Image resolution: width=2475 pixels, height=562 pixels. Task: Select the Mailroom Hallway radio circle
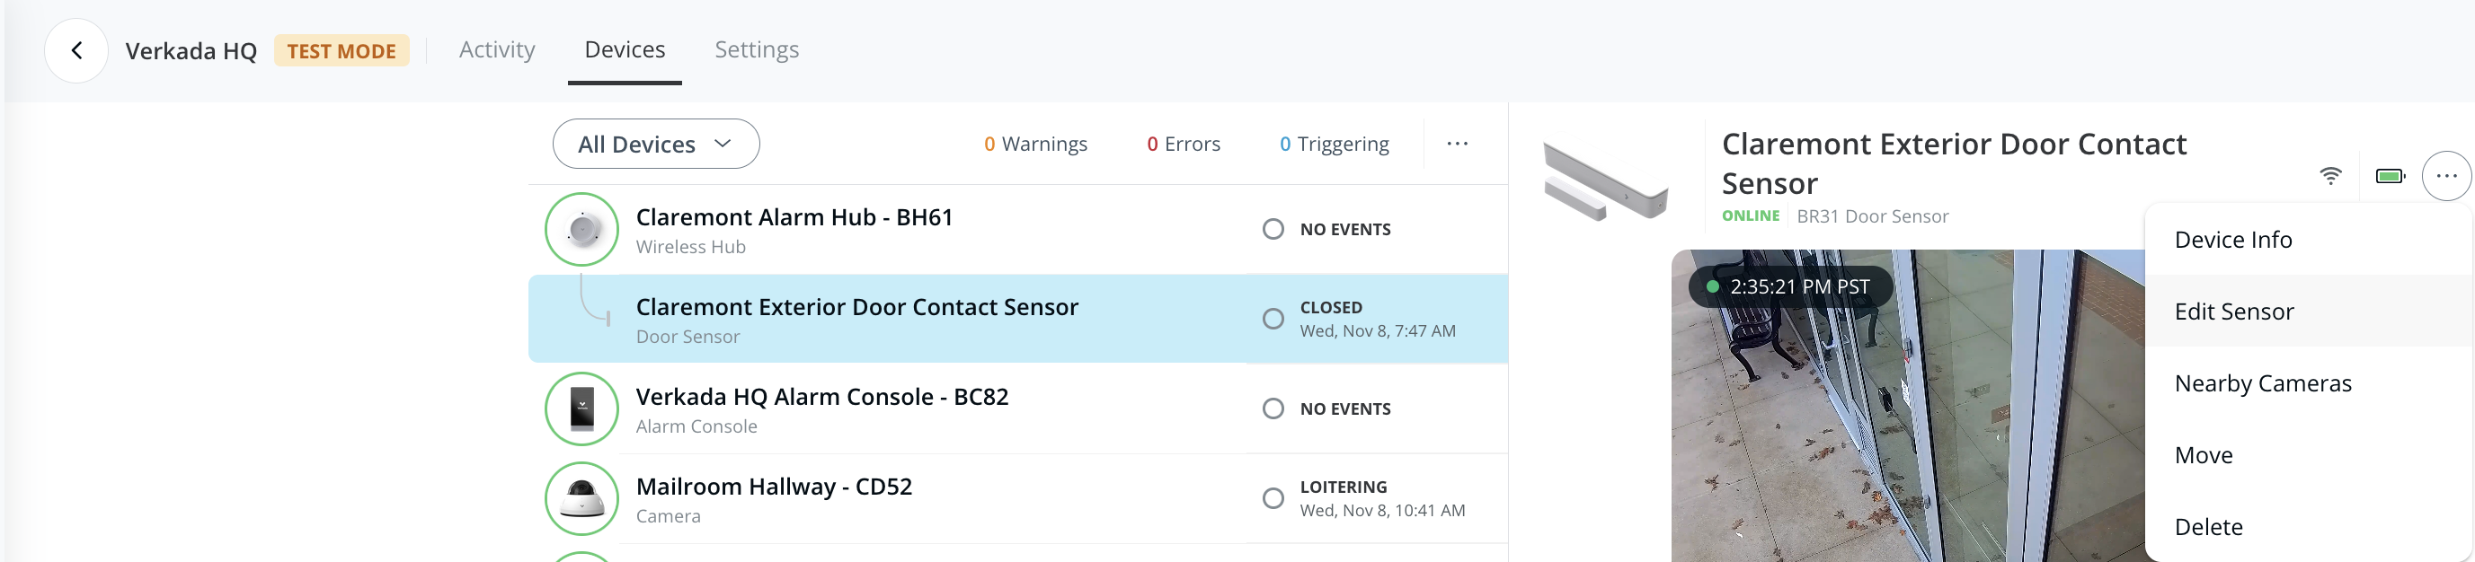pyautogui.click(x=1273, y=498)
